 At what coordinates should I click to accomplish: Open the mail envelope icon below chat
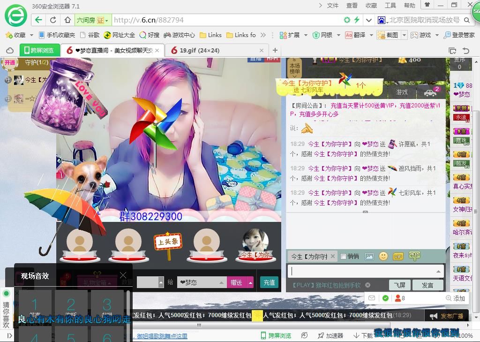point(372,298)
